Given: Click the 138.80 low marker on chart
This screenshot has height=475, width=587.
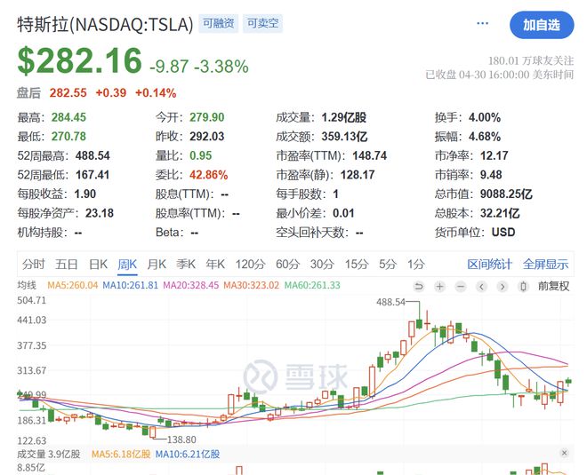Looking at the screenshot, I should [181, 439].
